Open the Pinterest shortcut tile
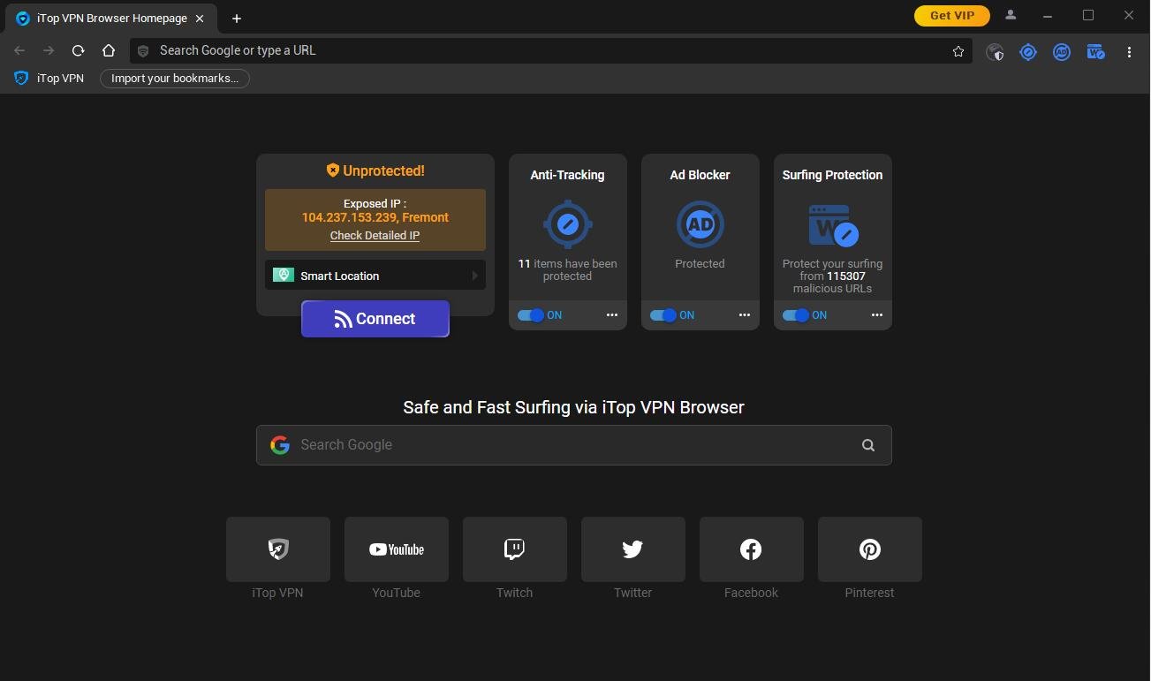 pyautogui.click(x=870, y=549)
